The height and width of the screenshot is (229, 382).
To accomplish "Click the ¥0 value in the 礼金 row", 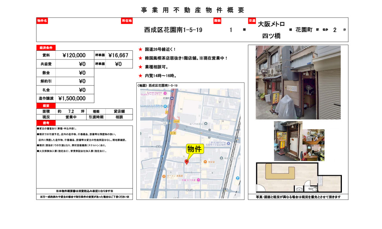I will pos(82,90).
